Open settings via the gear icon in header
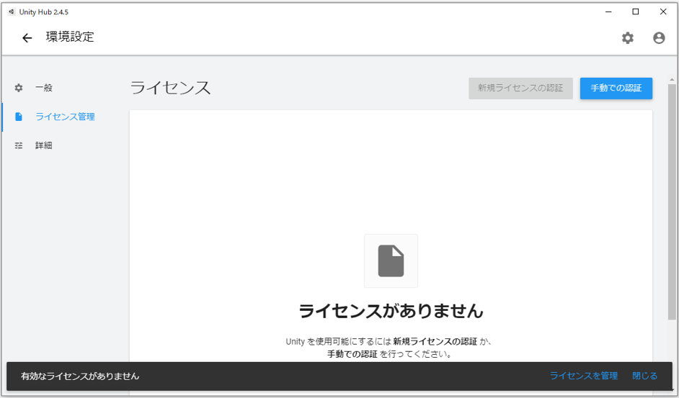Image resolution: width=679 pixels, height=398 pixels. pyautogui.click(x=628, y=38)
